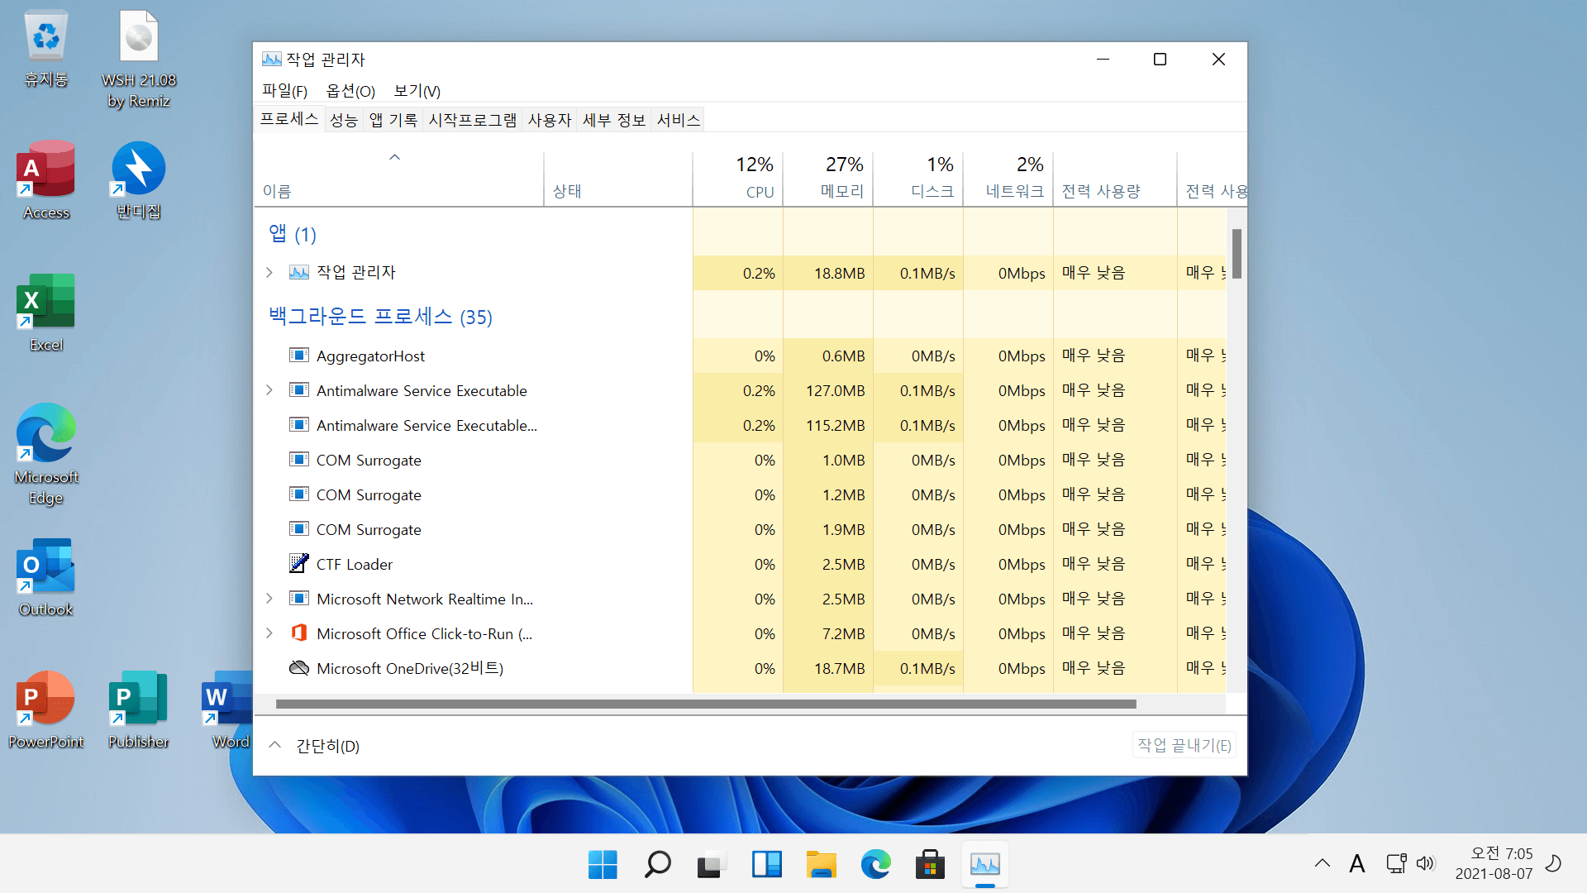Select the Outlook desktop shortcut

click(46, 577)
